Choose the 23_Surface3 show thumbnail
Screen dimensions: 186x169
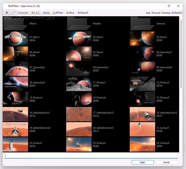[79, 144]
